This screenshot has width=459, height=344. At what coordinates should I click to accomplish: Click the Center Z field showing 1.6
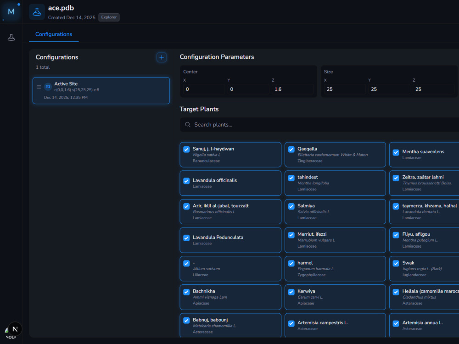[292, 89]
